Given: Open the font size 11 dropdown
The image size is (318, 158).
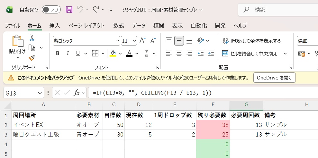Looking at the screenshot, I should pos(135,41).
